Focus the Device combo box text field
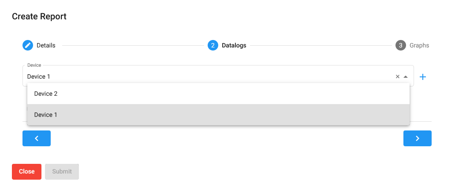455x188 pixels. (209, 76)
